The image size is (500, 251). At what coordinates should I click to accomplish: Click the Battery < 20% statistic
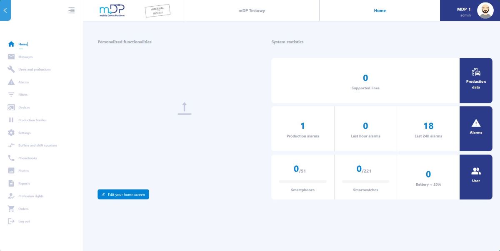[x=428, y=177]
